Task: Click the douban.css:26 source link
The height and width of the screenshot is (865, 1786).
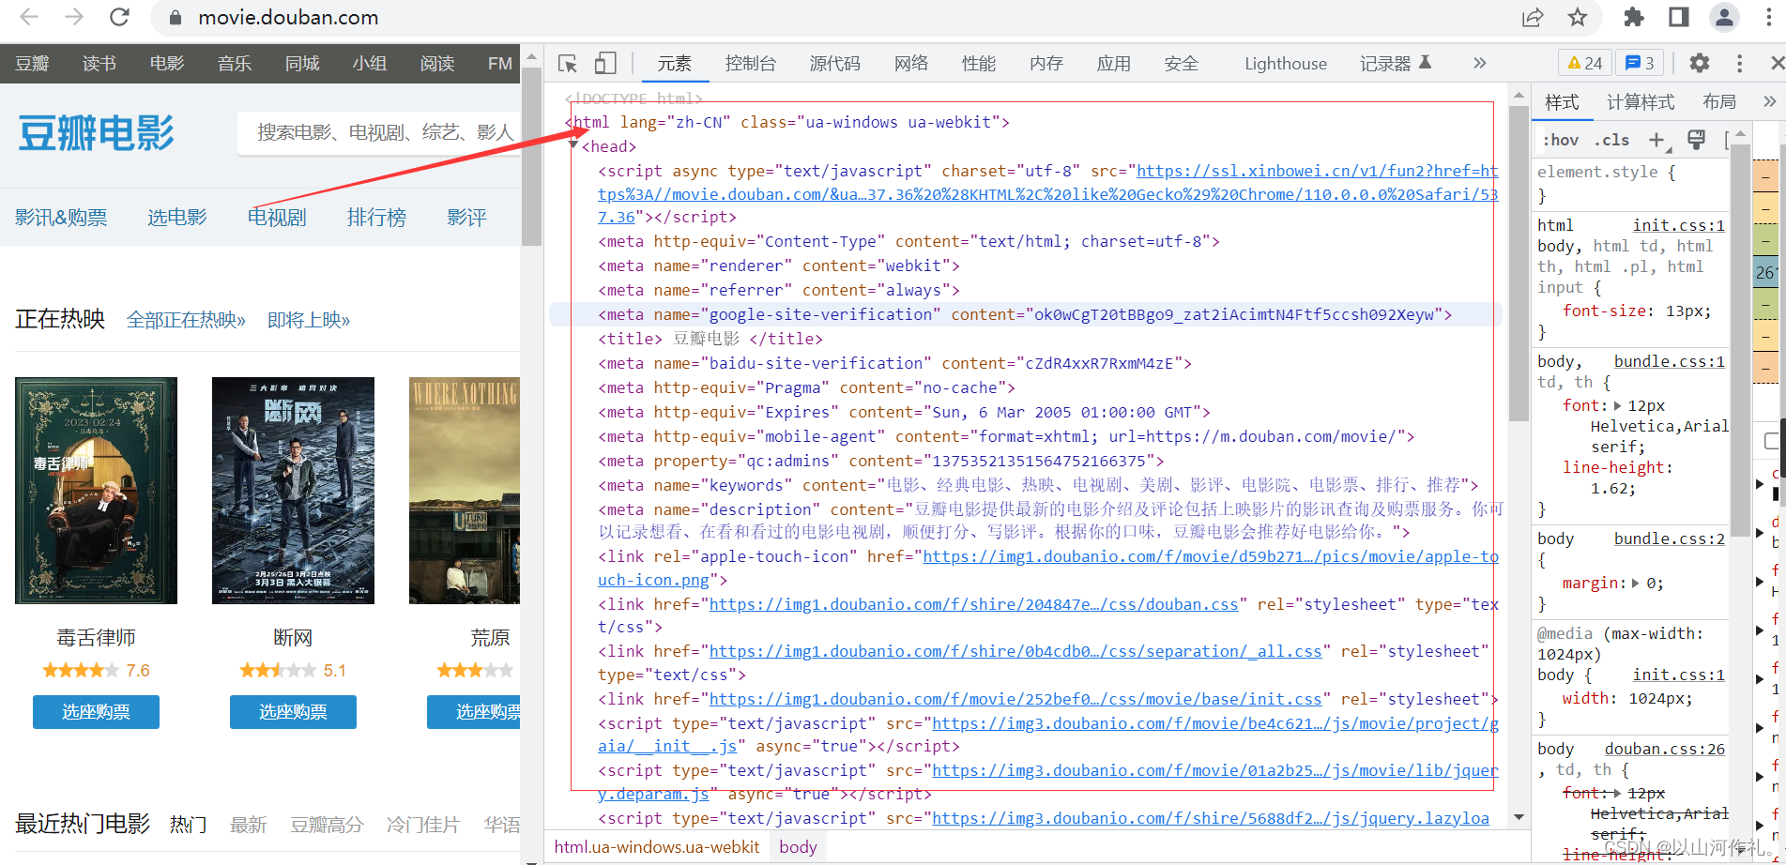Action: pos(1664,749)
